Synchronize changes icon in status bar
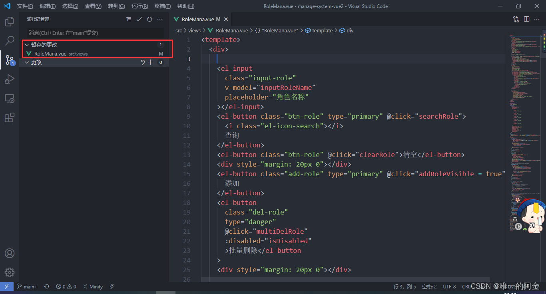The width and height of the screenshot is (546, 294). click(x=47, y=286)
